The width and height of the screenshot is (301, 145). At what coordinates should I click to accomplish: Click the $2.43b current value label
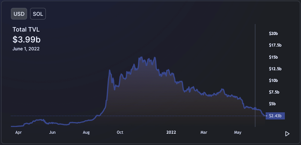coord(275,116)
